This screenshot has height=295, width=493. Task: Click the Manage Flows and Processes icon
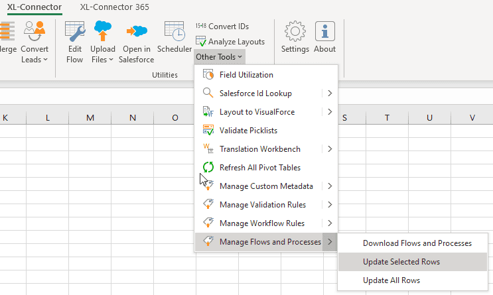click(x=208, y=241)
